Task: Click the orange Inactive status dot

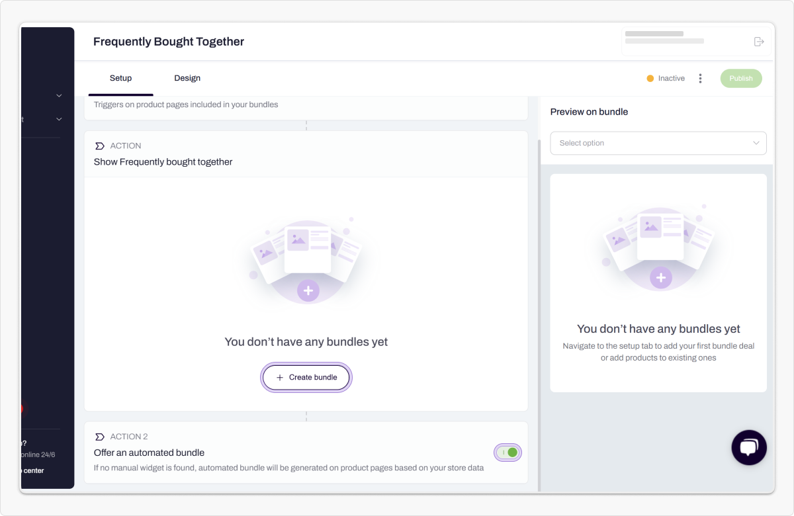Action: 650,79
